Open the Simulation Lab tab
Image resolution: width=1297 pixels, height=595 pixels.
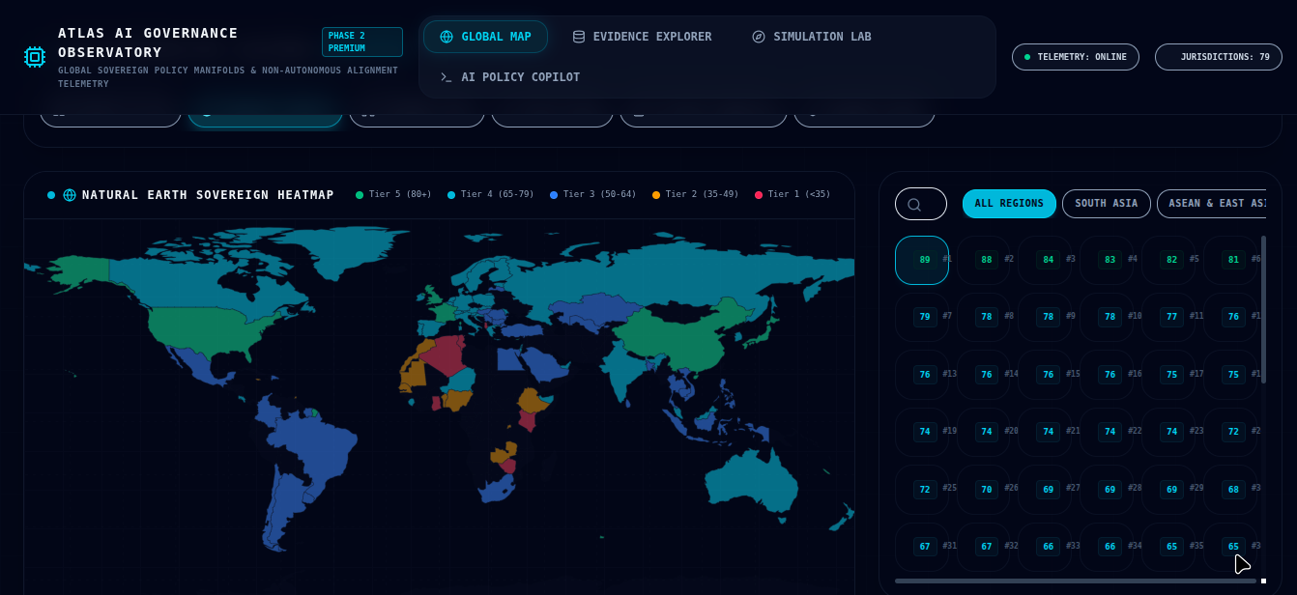click(812, 37)
